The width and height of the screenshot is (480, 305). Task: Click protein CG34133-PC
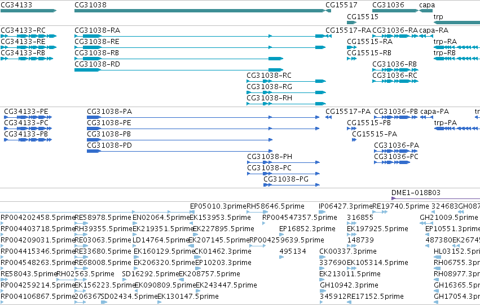[27, 123]
